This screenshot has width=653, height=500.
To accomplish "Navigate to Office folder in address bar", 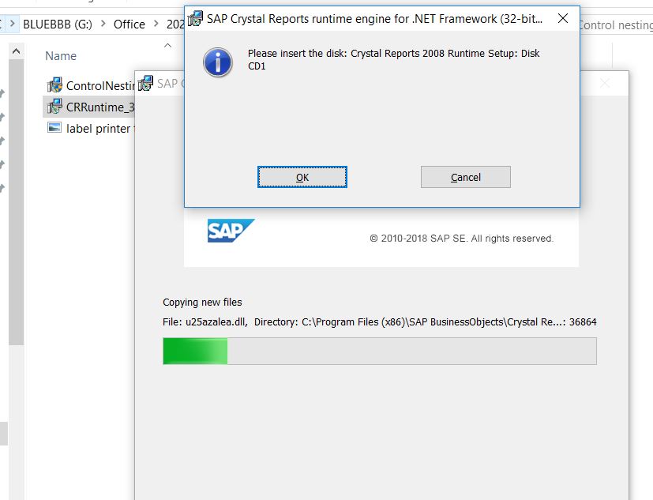I will 129,24.
